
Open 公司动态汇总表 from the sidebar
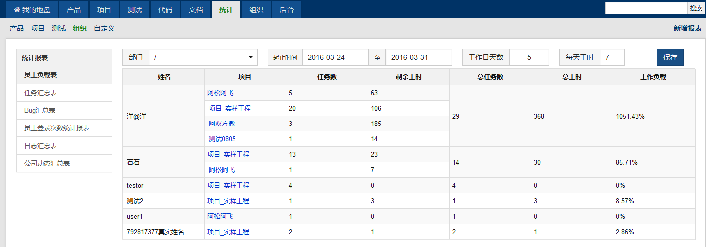[47, 163]
